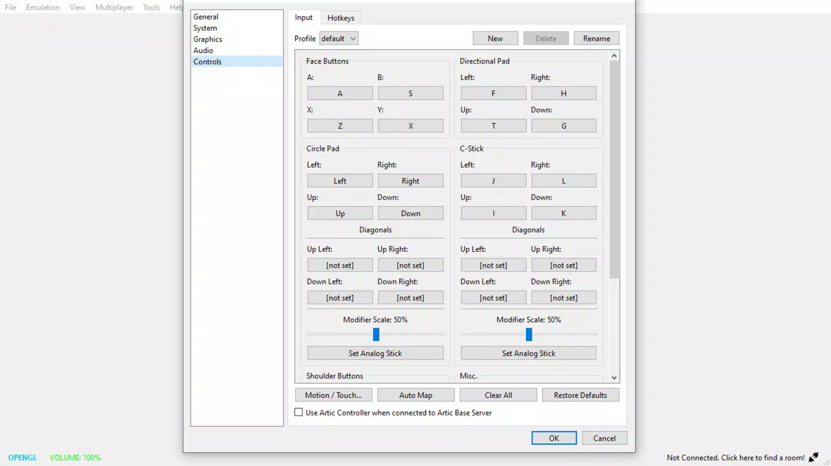Open the File menu

10,7
